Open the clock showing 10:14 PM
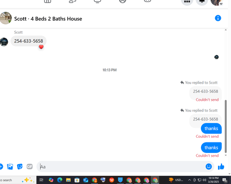The height and width of the screenshot is (184, 231). 213,180
